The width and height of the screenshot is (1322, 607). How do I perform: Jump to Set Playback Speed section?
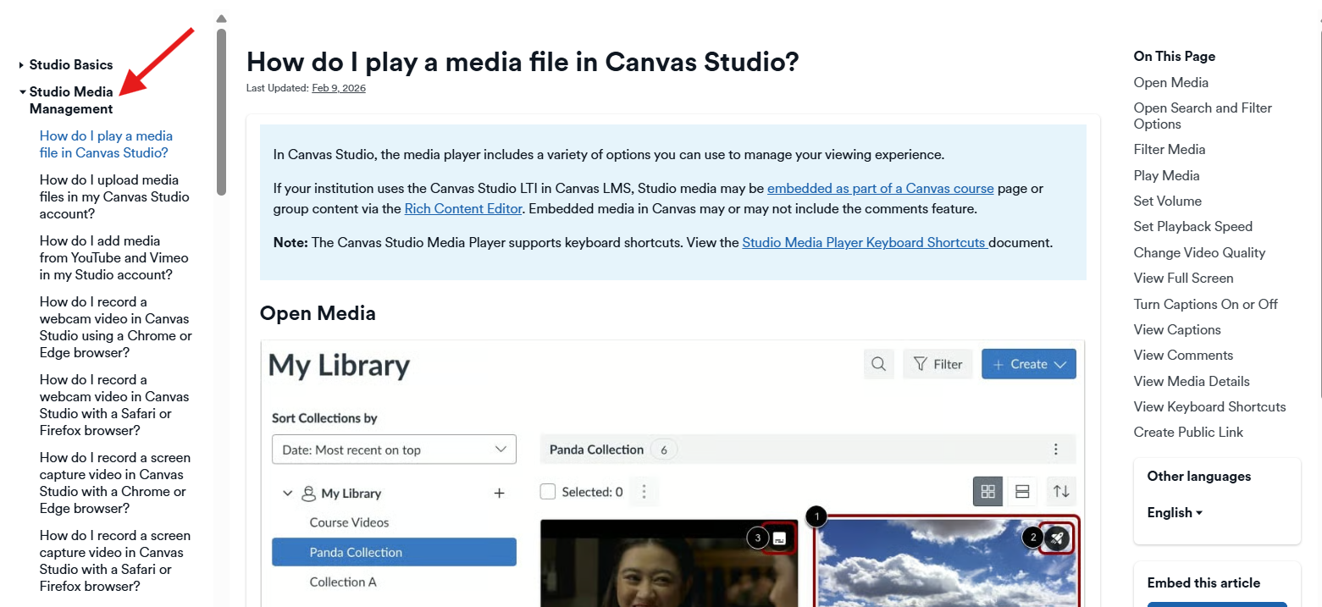click(x=1193, y=226)
